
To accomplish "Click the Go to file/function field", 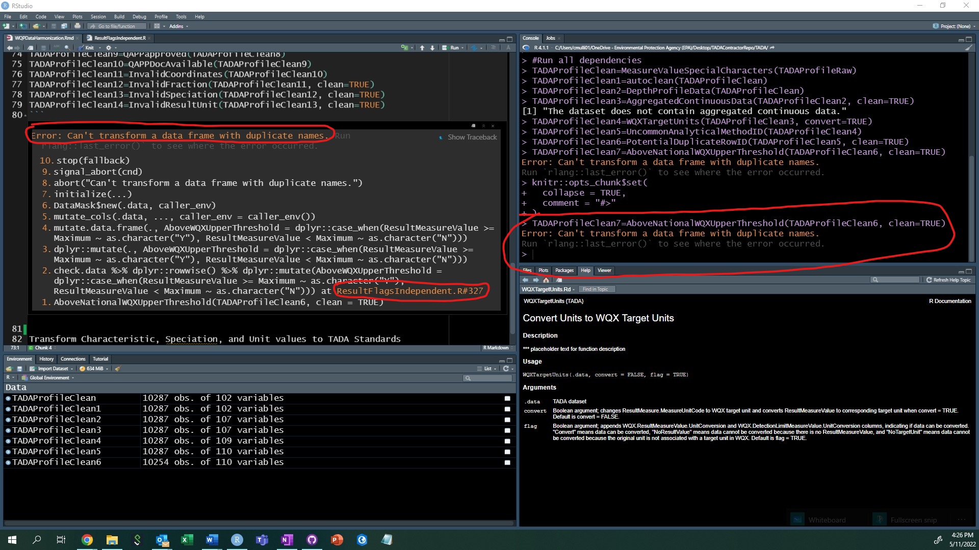I will point(116,26).
